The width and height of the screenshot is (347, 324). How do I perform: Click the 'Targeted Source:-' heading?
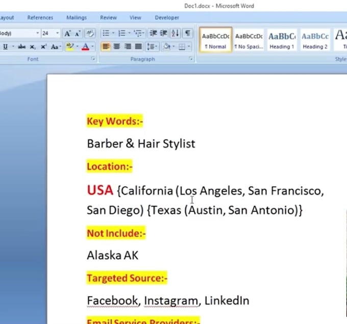[127, 278]
